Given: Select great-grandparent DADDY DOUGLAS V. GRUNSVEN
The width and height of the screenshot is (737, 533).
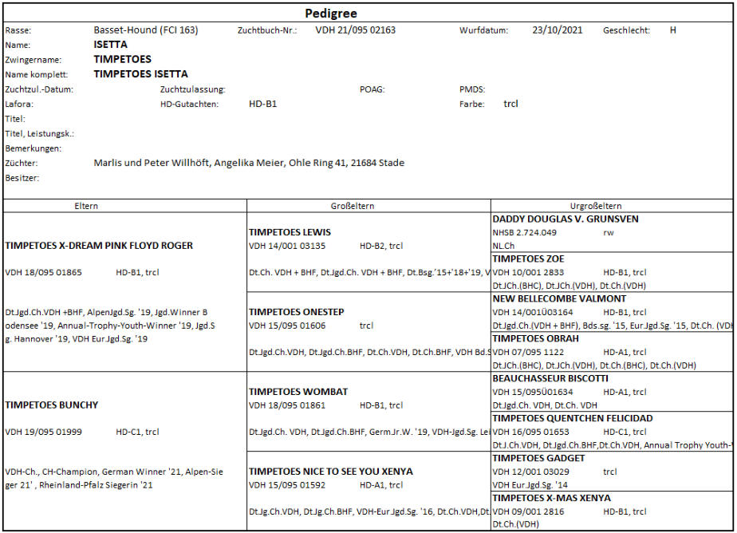Looking at the screenshot, I should [566, 219].
